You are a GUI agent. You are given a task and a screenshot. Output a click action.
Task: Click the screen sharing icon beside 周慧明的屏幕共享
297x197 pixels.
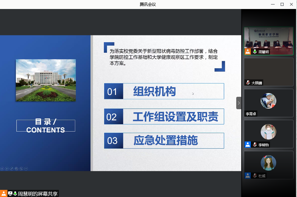[x=10, y=194]
